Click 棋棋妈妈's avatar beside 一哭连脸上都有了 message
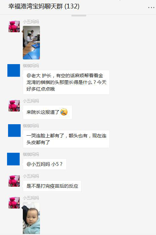Screen dimensions: 156x235 pyautogui.click(x=14, y=131)
